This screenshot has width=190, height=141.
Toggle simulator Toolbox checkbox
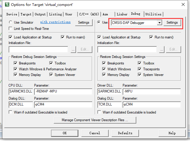pos(51,63)
